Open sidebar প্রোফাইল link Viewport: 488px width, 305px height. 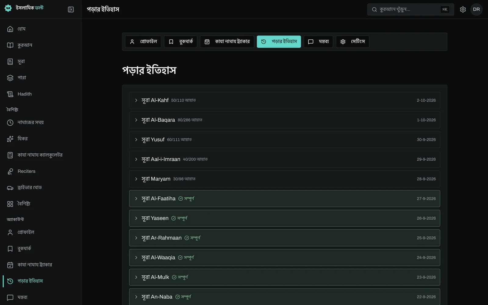pos(41,232)
